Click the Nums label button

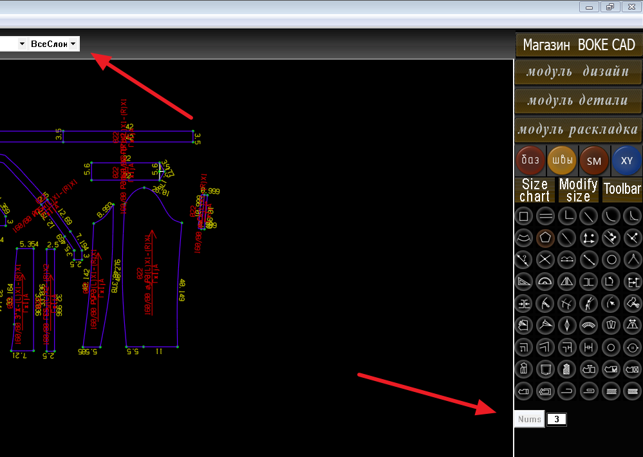tap(530, 419)
